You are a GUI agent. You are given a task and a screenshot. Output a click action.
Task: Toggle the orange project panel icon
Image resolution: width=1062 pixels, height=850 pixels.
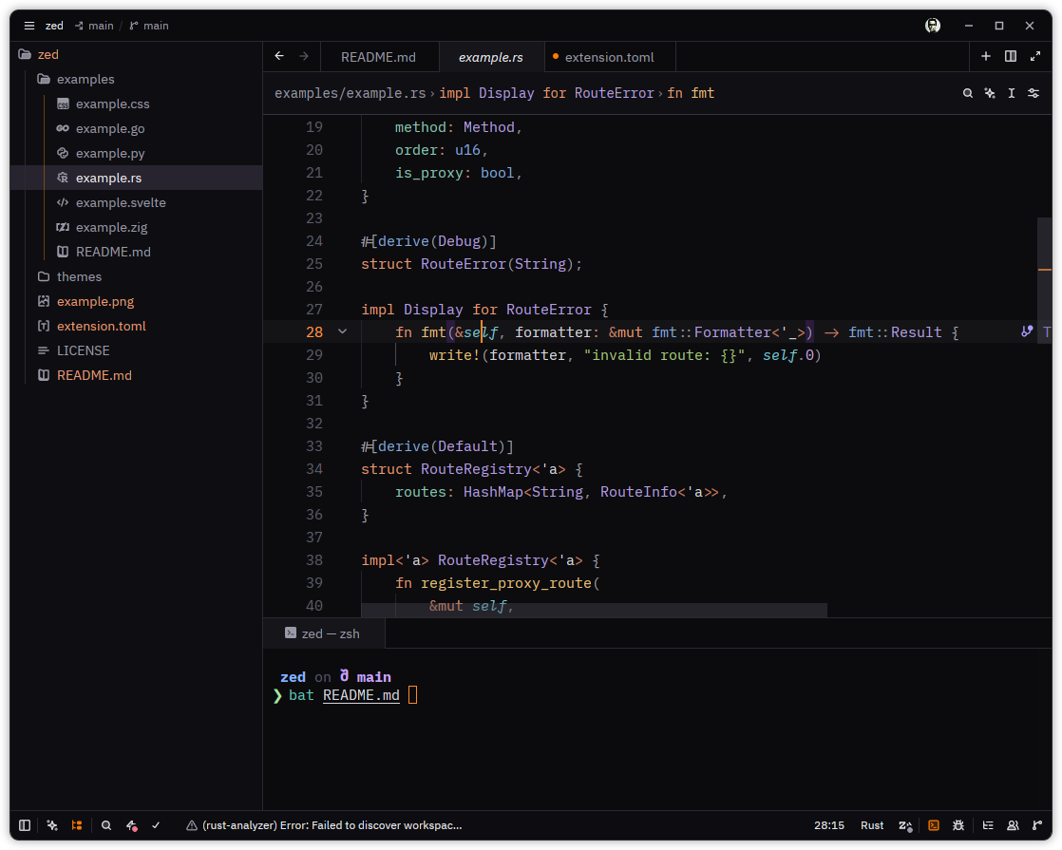77,825
